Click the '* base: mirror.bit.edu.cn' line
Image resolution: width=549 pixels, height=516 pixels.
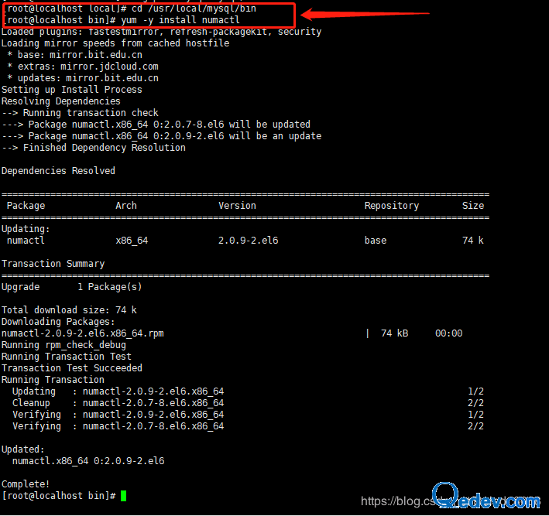pos(74,55)
